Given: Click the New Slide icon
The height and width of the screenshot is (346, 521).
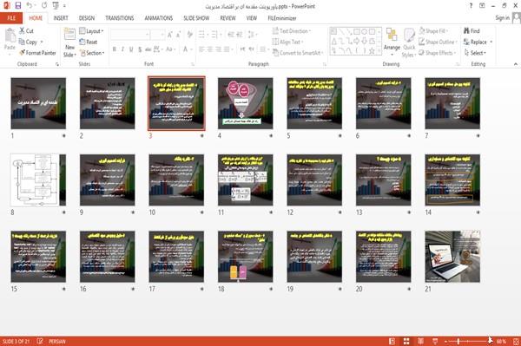Looking at the screenshot, I should 69,36.
